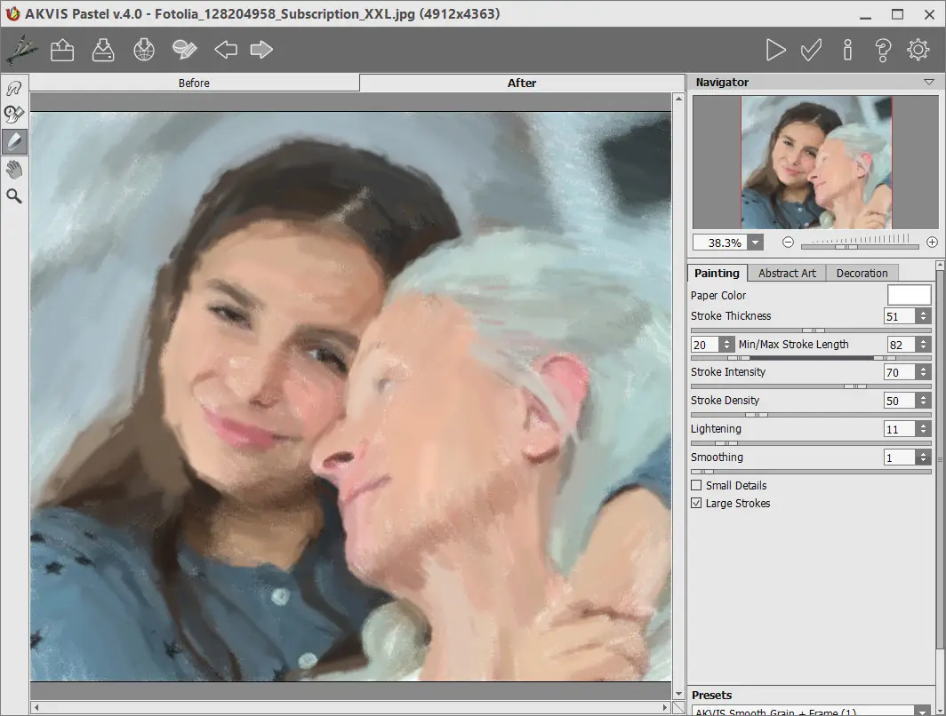Select the Zoom magnifier tool
Screen dimensions: 946x716
tap(14, 196)
